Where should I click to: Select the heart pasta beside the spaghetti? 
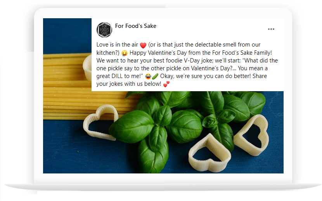pos(100,122)
